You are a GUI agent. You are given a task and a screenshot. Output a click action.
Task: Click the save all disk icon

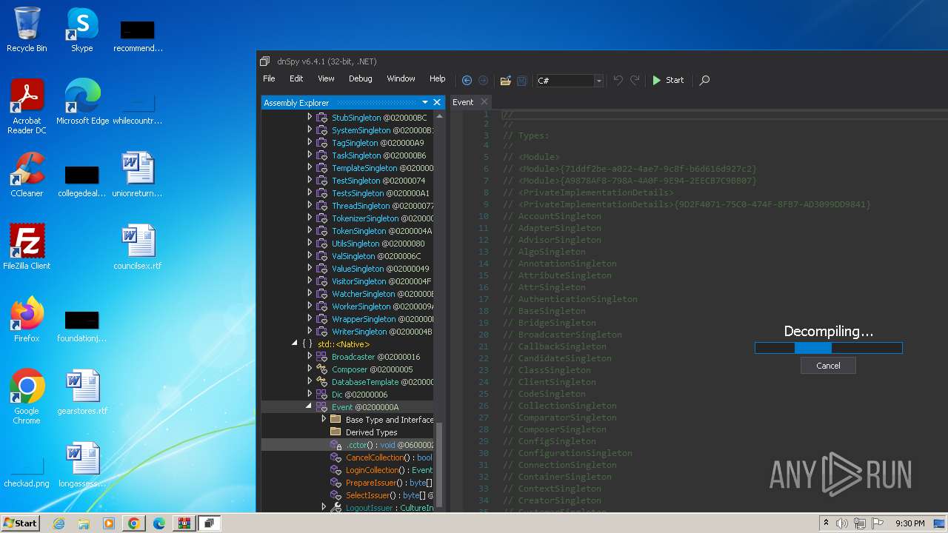click(x=521, y=80)
